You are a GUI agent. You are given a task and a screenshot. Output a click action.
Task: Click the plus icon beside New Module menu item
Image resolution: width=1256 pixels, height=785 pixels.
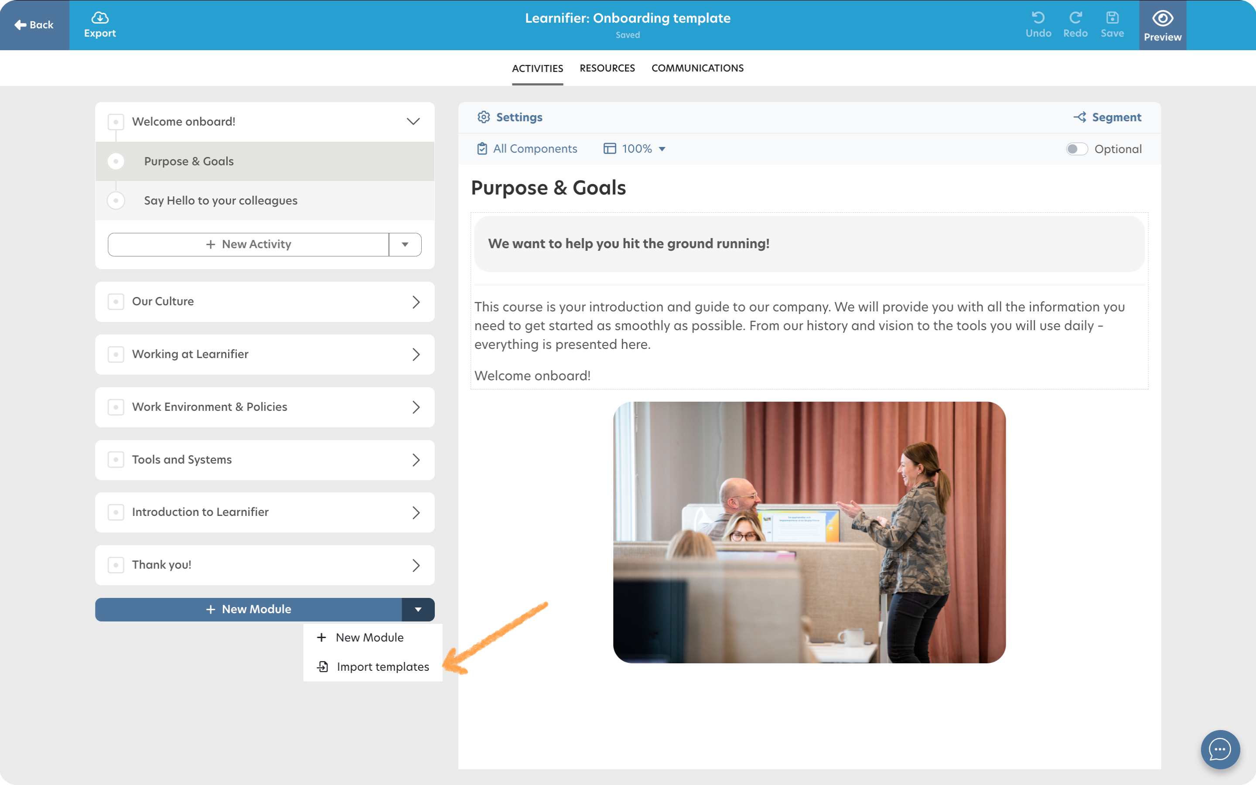[322, 638]
